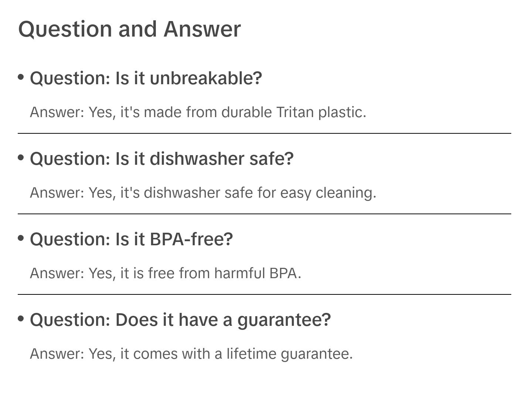The image size is (529, 396).
Task: Click the divider below the dishwasher answer
Action: pyautogui.click(x=264, y=214)
